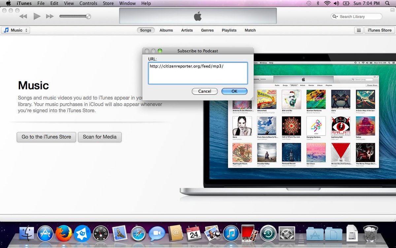Click the Wi-Fi menu bar icon
This screenshot has height=248, width=396.
(327, 3)
